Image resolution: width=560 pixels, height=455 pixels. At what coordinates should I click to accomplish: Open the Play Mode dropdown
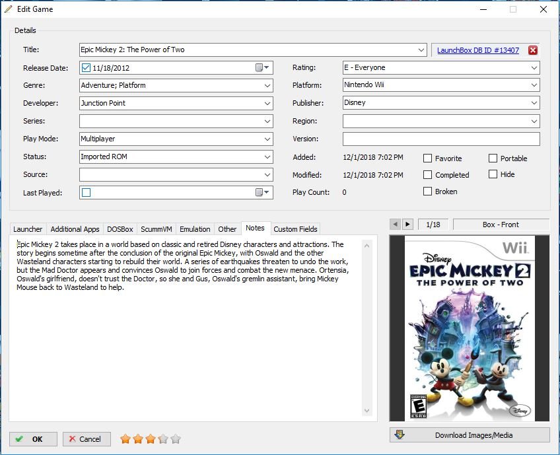(267, 139)
